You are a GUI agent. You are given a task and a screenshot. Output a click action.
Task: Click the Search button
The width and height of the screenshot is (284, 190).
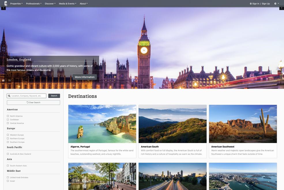(54, 96)
